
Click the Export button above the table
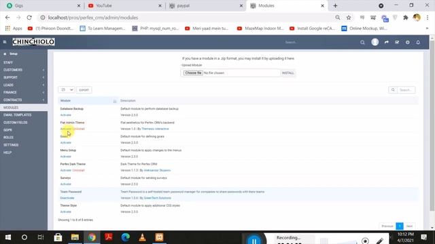coord(84,90)
